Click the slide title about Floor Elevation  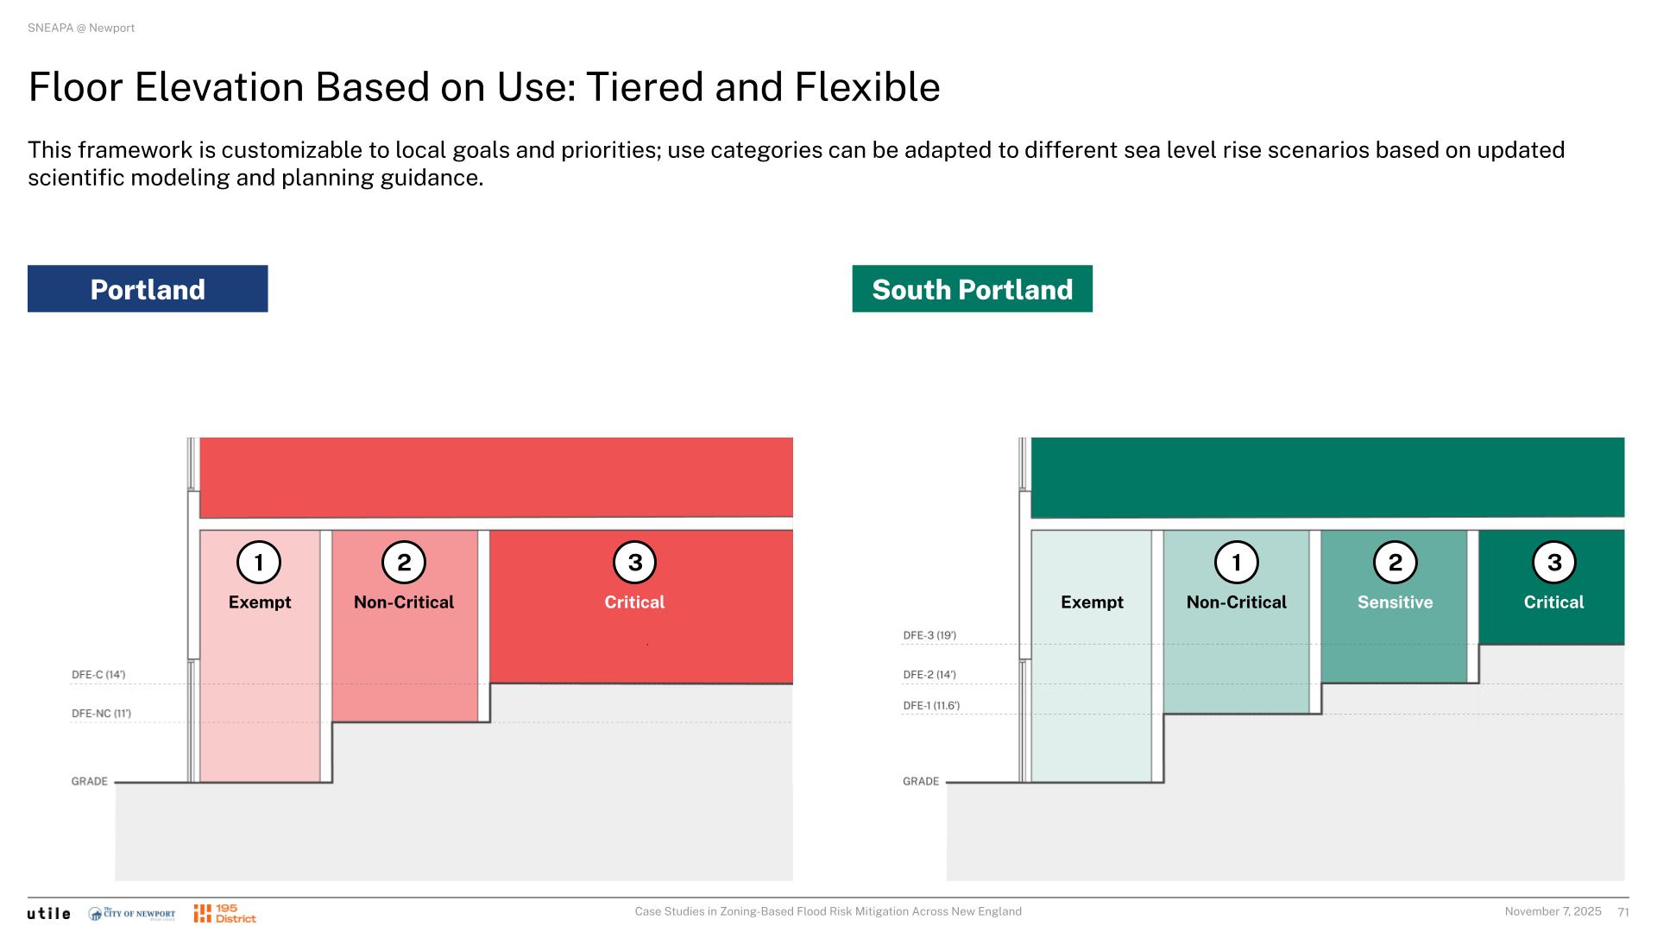point(484,87)
